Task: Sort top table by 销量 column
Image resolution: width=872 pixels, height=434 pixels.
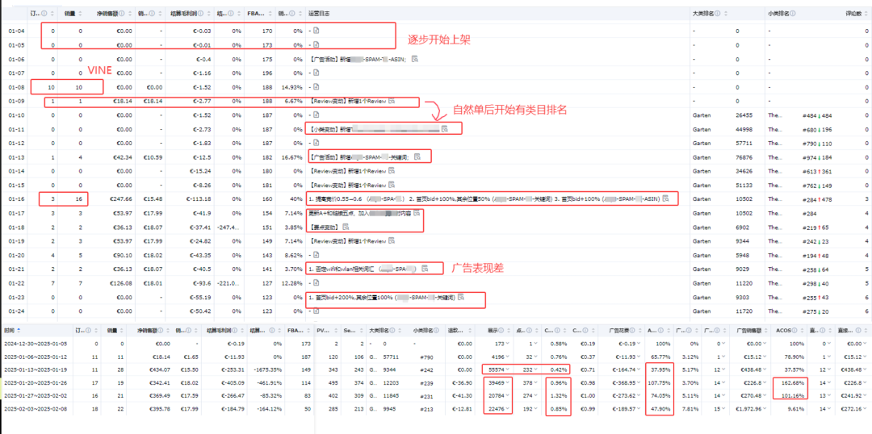Action: pyautogui.click(x=81, y=13)
